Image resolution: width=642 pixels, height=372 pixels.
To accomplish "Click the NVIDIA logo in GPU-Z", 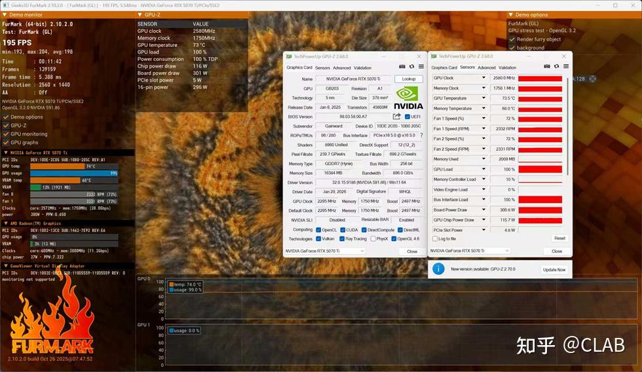I will pyautogui.click(x=408, y=98).
